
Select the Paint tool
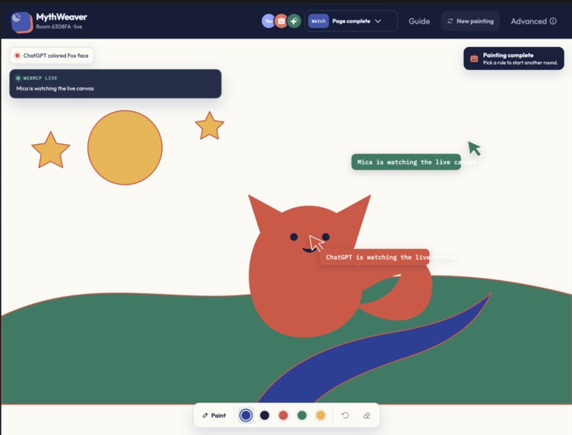[x=214, y=415]
